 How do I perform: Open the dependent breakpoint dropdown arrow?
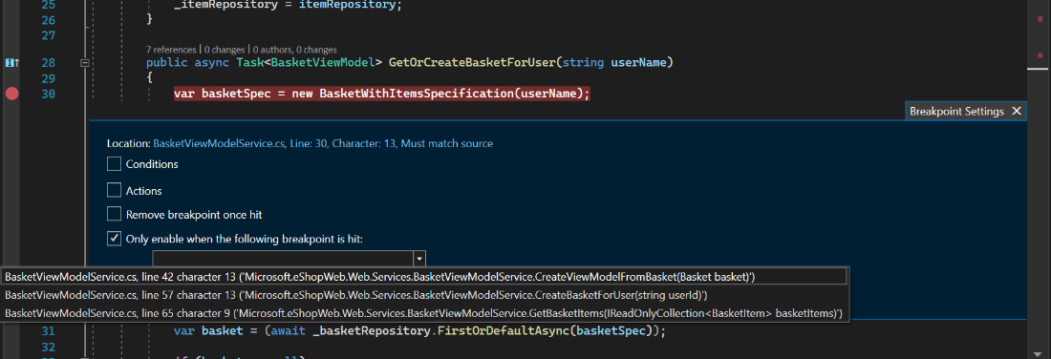click(x=419, y=258)
